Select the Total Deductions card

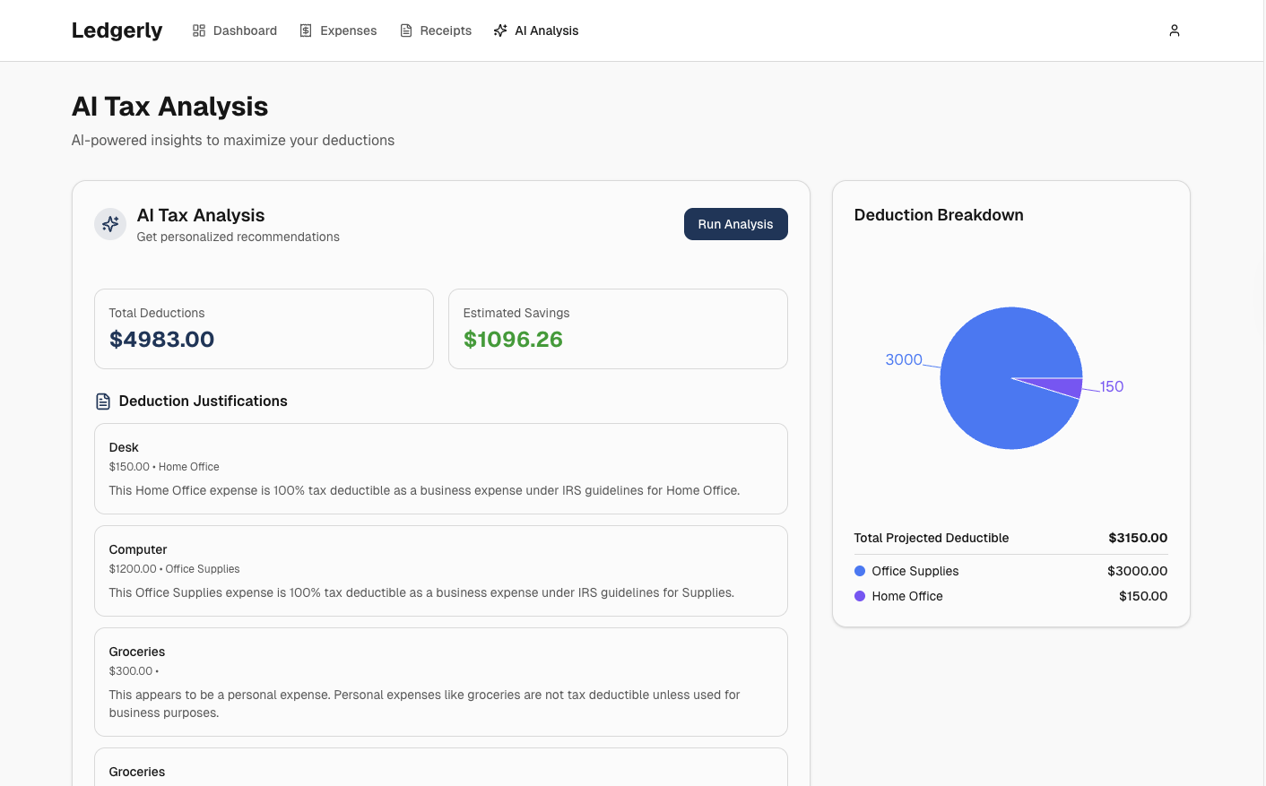coord(264,329)
